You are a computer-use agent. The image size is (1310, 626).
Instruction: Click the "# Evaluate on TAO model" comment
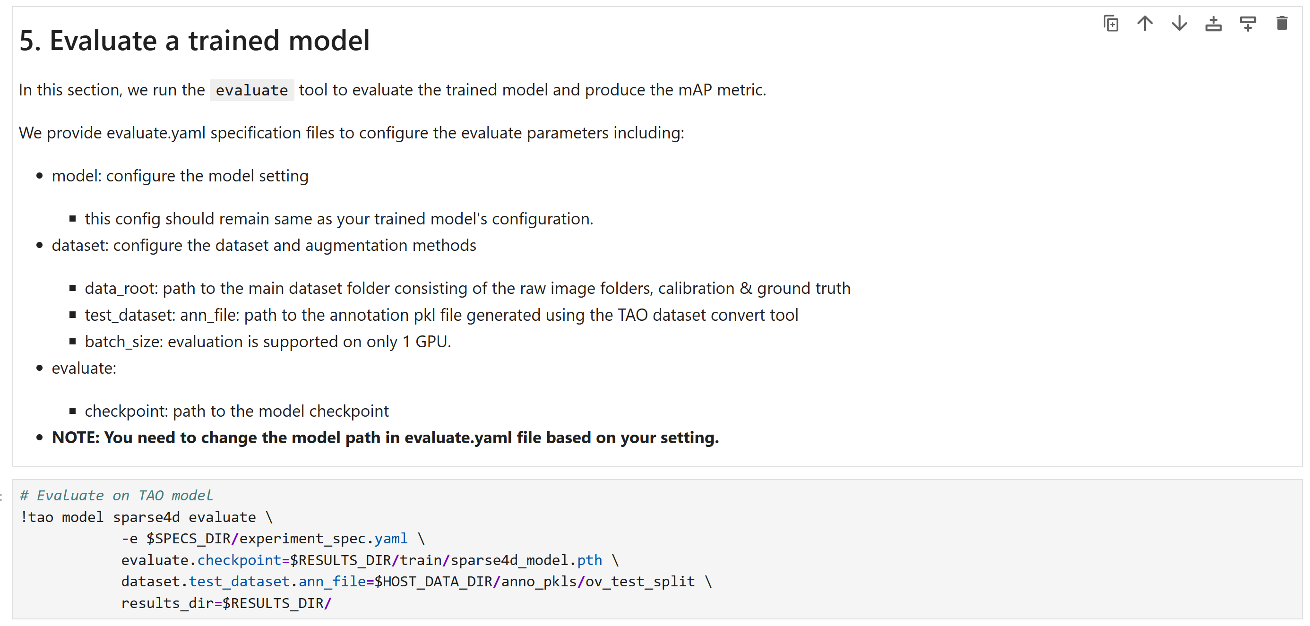(x=116, y=495)
